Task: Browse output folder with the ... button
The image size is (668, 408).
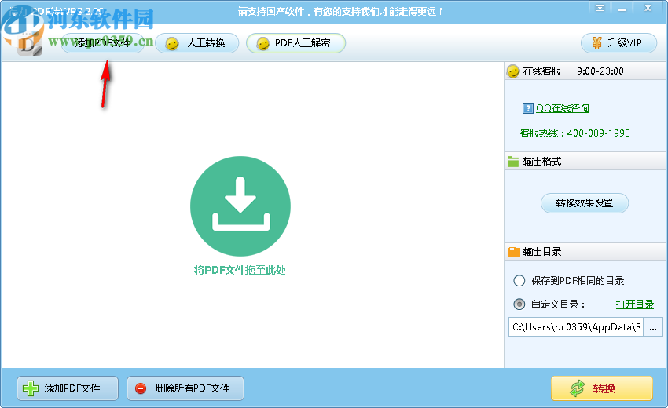Action: click(653, 326)
